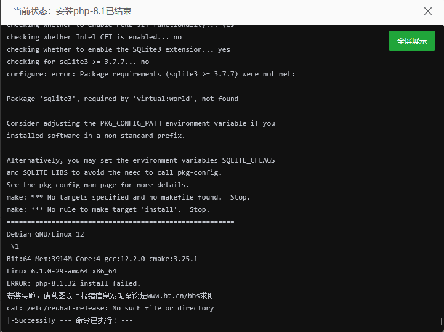The height and width of the screenshot is (332, 444).
Task: Click the dialog title 当前状态：安装php-8.1已结束
Action: [x=72, y=11]
